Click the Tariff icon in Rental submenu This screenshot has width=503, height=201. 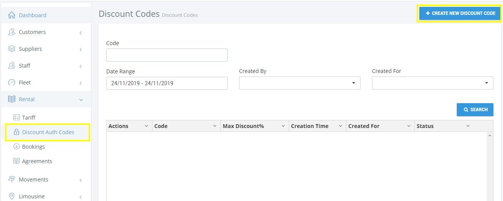[16, 118]
